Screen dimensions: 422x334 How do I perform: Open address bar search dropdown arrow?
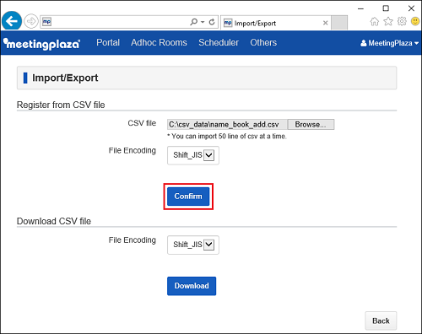[x=203, y=22]
